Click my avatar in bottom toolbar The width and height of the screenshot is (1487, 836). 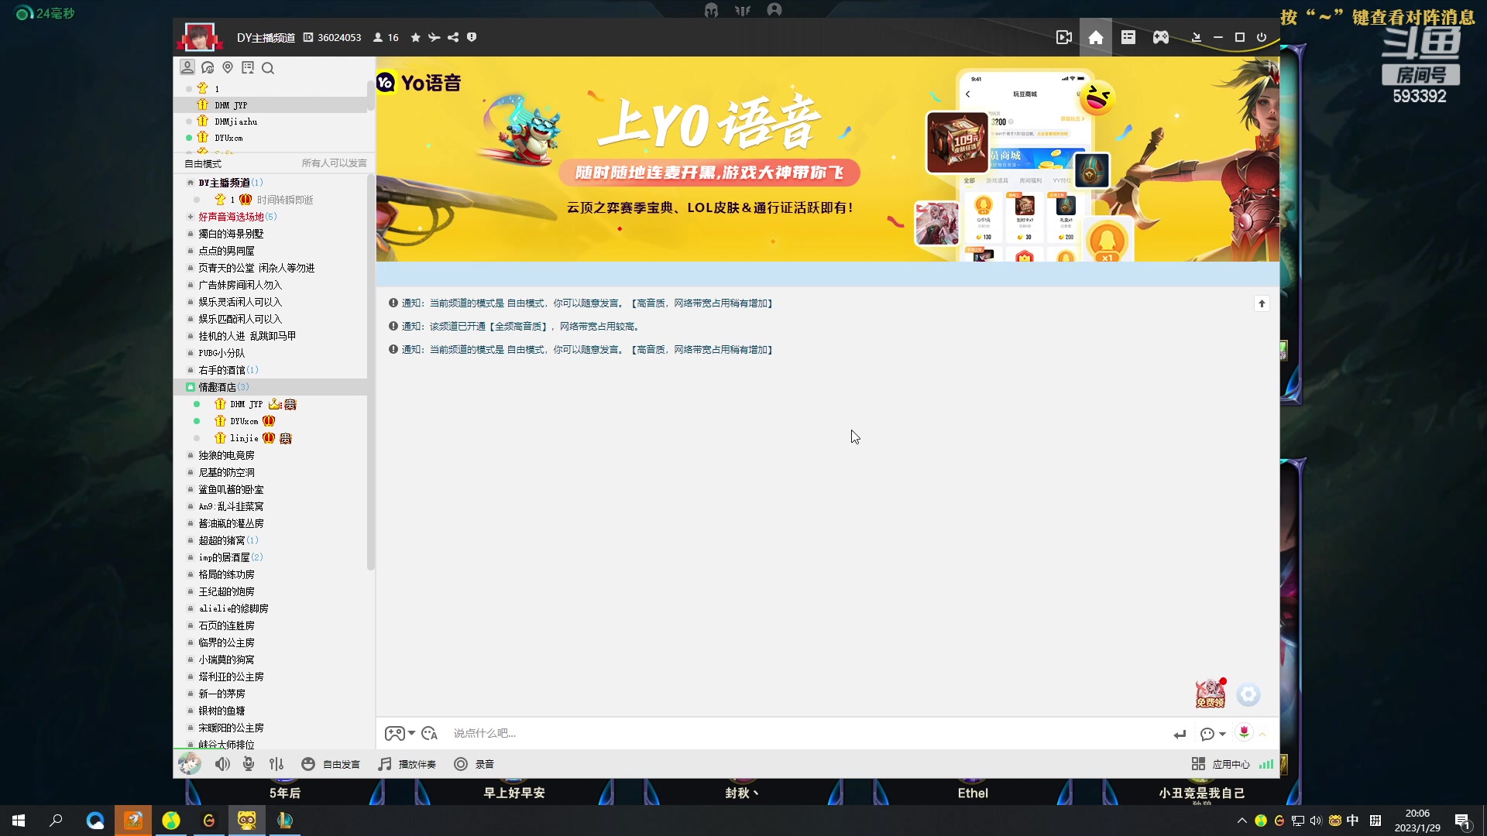pyautogui.click(x=190, y=764)
